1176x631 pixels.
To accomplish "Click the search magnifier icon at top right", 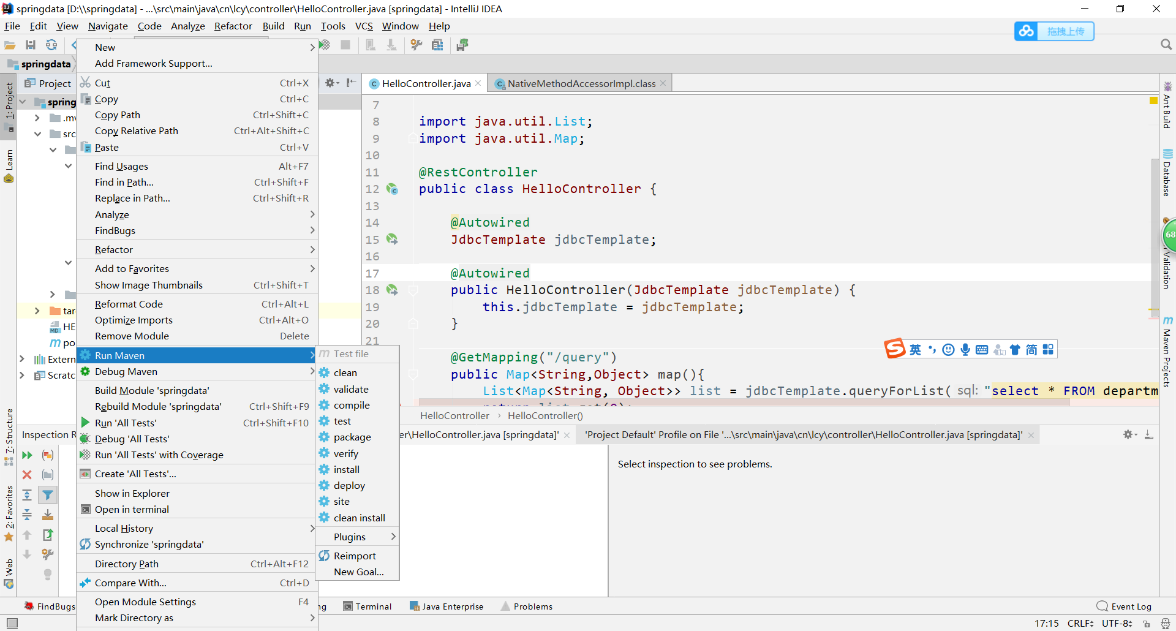I will pos(1166,45).
